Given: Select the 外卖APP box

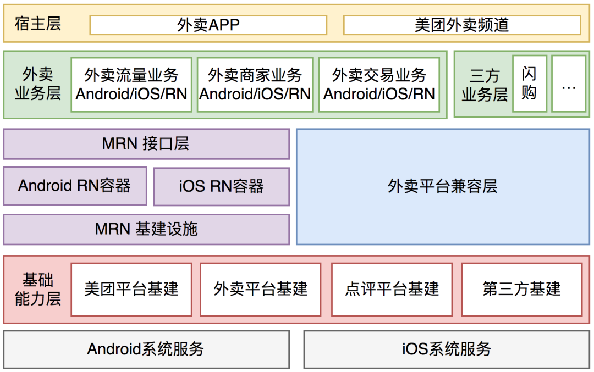Looking at the screenshot, I should pos(208,25).
